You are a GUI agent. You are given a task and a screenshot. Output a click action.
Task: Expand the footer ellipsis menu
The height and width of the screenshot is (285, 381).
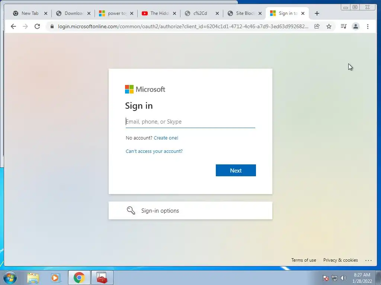368,260
